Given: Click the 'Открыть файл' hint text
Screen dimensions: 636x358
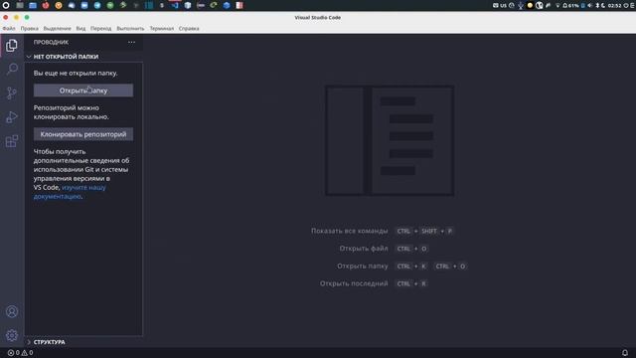Looking at the screenshot, I should pos(364,249).
